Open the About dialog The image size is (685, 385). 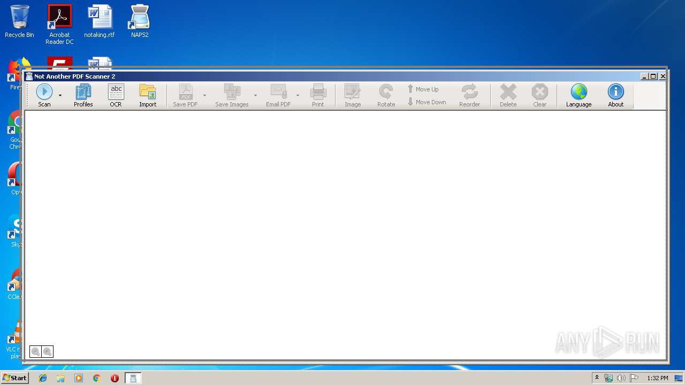[x=615, y=96]
